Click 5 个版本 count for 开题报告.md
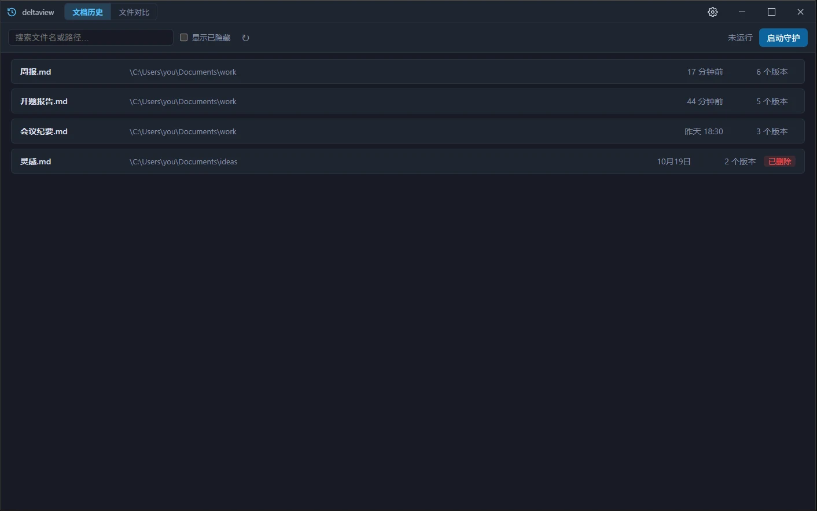817x511 pixels. coord(772,101)
